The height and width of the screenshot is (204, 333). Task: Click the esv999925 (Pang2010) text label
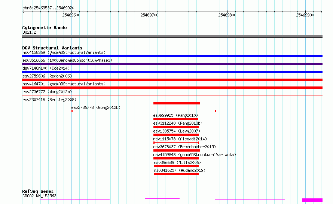tap(175, 115)
